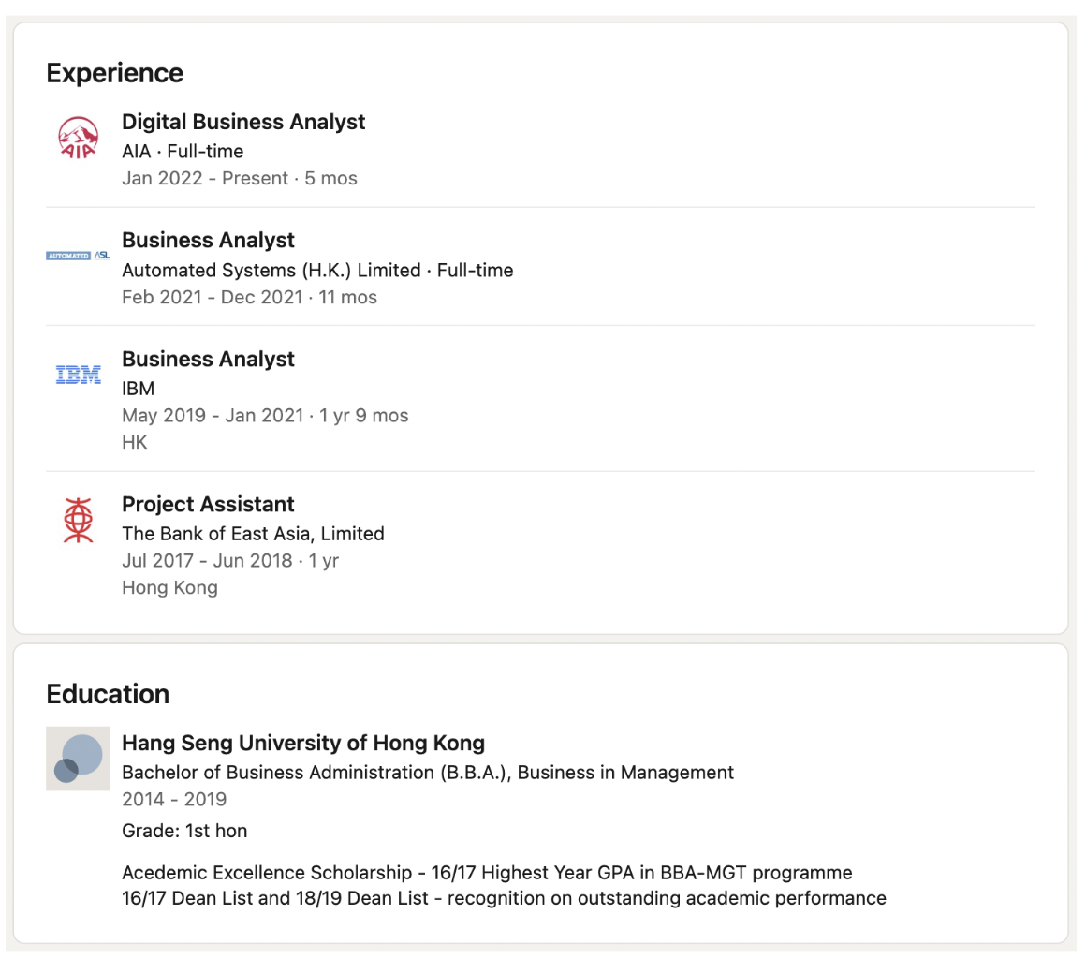Open Hang Seng University of Hong Kong
The image size is (1086, 959).
coord(303,743)
